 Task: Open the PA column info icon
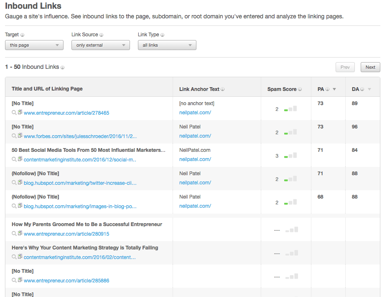tap(327, 89)
